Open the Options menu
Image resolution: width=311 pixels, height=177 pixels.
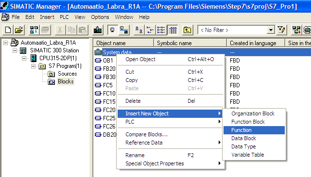click(100, 17)
